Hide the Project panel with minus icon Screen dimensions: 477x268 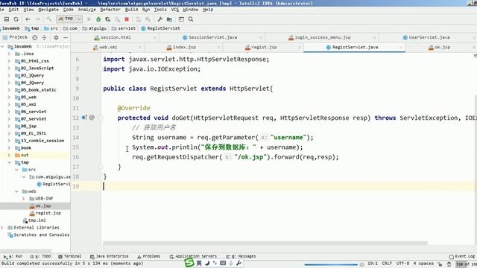[x=66, y=37]
